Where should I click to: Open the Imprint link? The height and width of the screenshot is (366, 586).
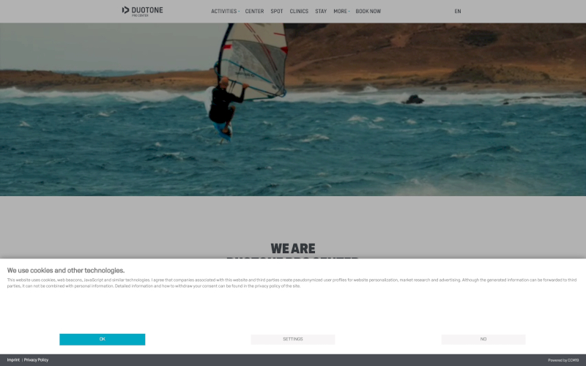(13, 360)
